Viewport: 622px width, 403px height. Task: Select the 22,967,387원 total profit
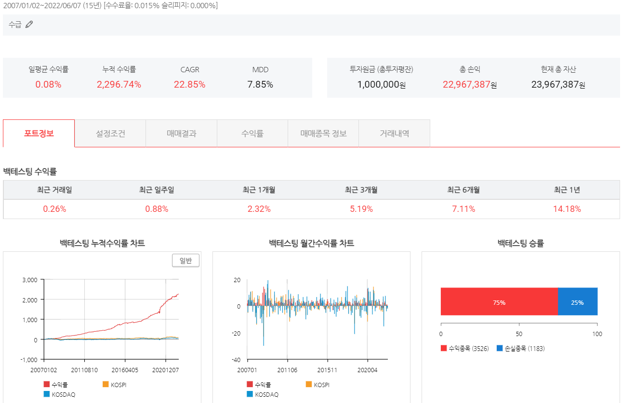(x=470, y=85)
